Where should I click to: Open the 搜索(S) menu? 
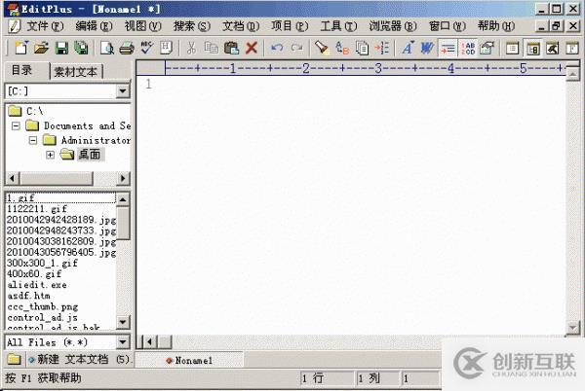[192, 26]
